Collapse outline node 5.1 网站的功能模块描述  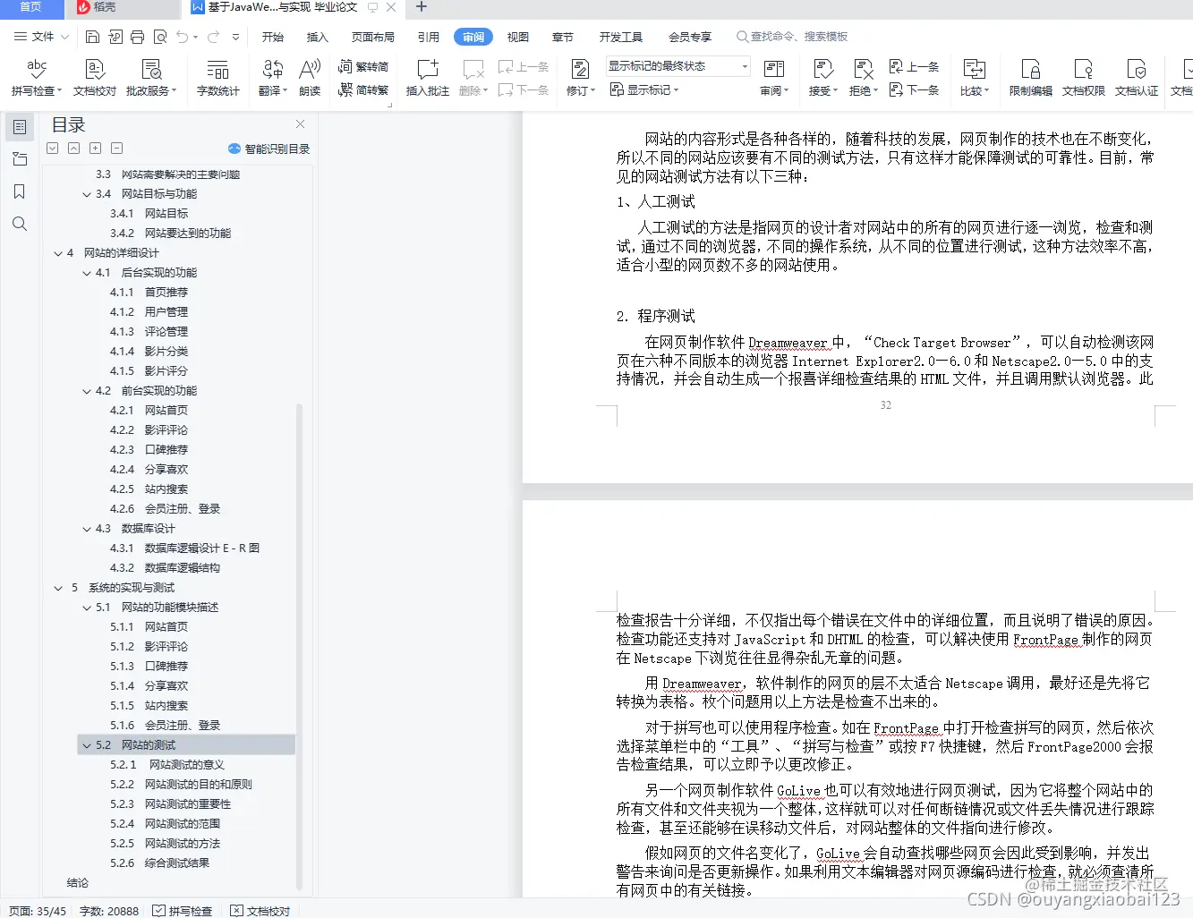[87, 608]
